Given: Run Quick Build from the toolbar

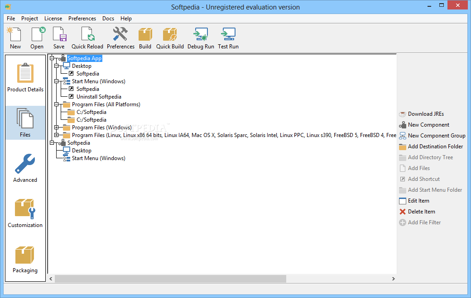Looking at the screenshot, I should point(170,38).
